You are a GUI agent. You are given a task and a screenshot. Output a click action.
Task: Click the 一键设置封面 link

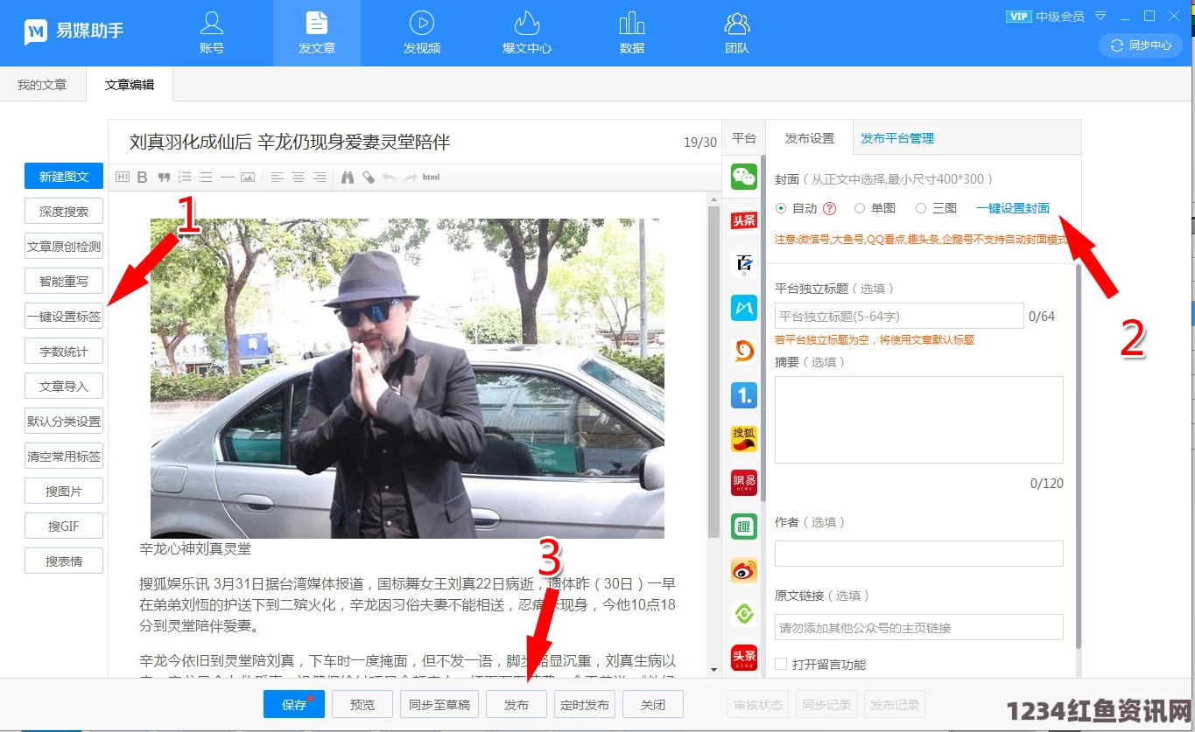pos(1013,208)
